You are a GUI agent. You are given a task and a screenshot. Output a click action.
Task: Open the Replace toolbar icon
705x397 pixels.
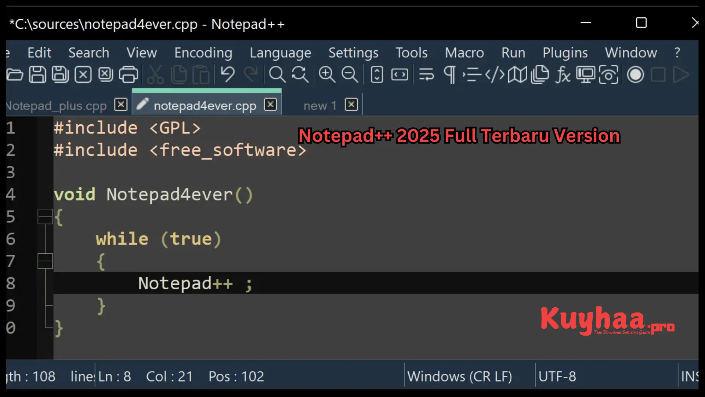[300, 75]
